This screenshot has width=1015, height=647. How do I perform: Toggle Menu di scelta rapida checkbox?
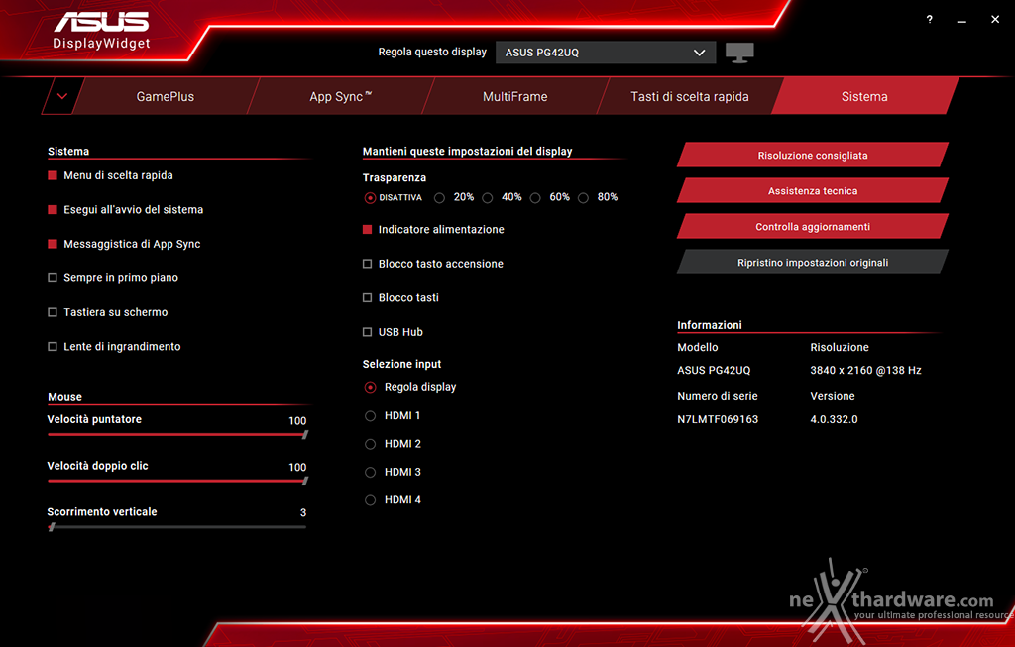[53, 175]
